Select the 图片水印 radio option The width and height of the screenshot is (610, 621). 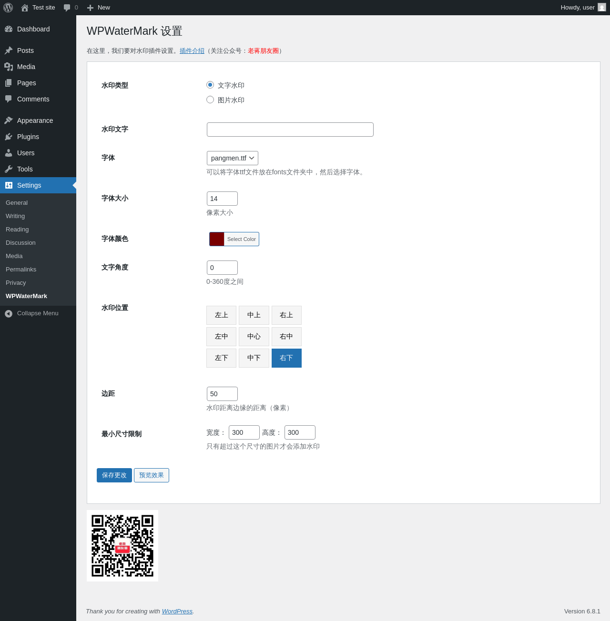tap(210, 100)
